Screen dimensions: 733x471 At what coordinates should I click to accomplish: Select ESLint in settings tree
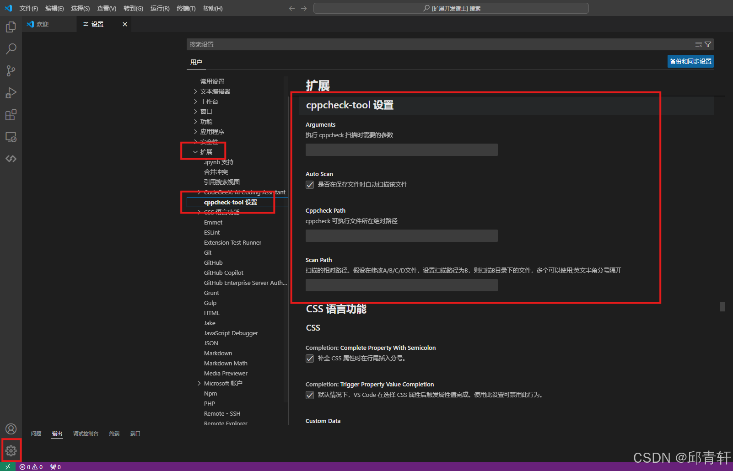pyautogui.click(x=212, y=232)
